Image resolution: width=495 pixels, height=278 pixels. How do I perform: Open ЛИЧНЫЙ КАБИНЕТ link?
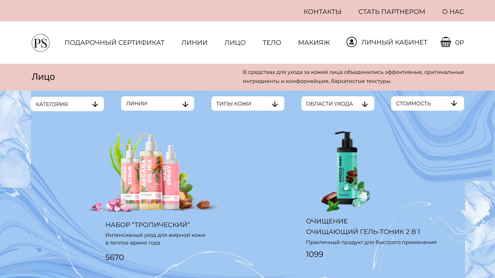[394, 42]
